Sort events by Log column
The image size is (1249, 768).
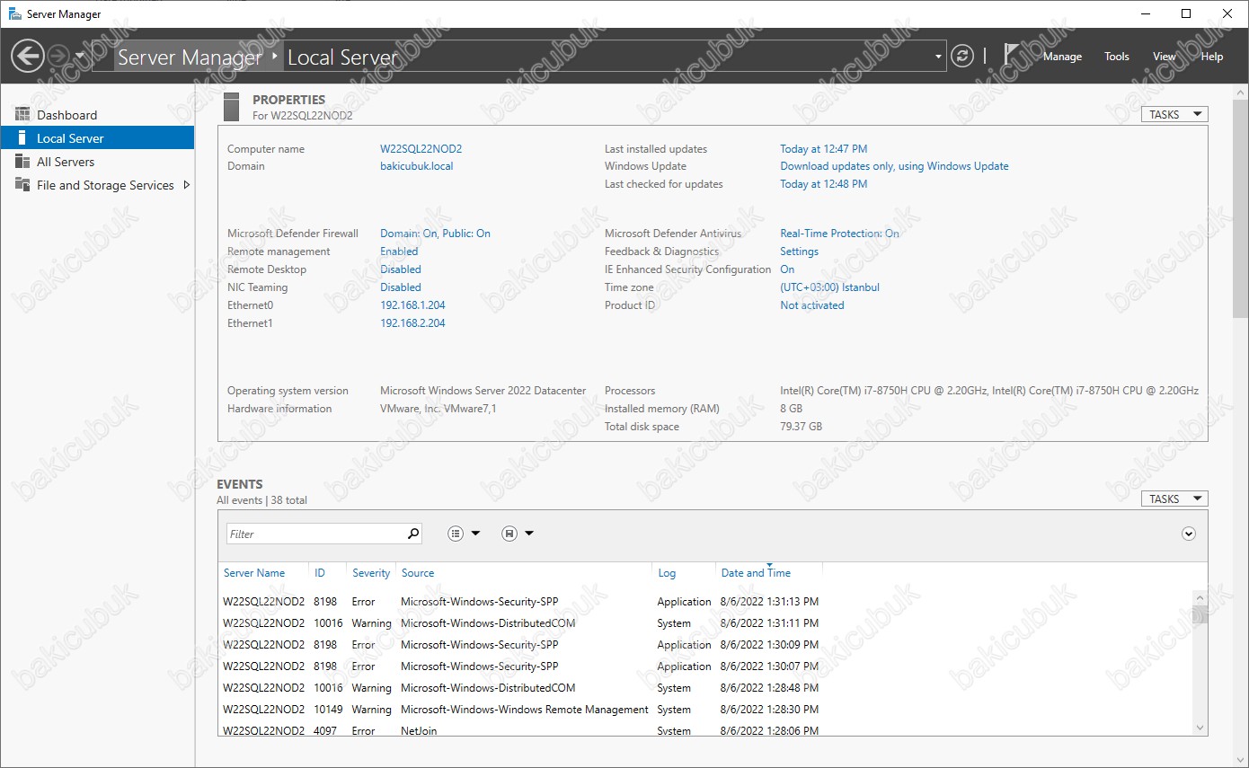[667, 573]
